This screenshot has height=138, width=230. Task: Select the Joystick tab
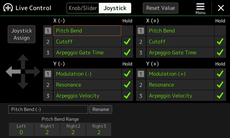click(115, 8)
